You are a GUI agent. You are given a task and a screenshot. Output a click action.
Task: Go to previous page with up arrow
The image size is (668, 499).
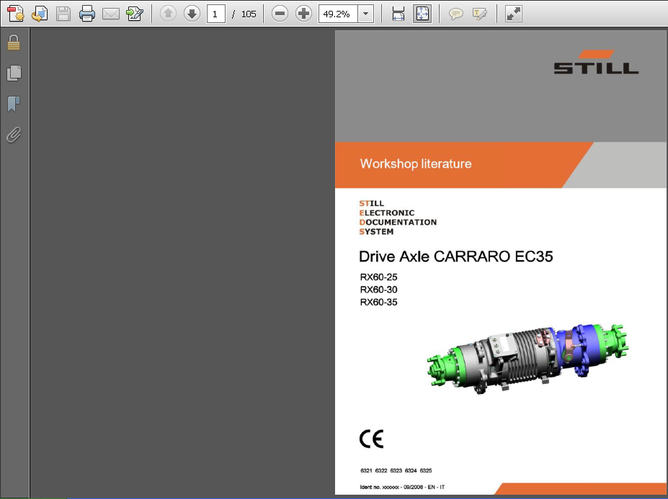point(168,14)
